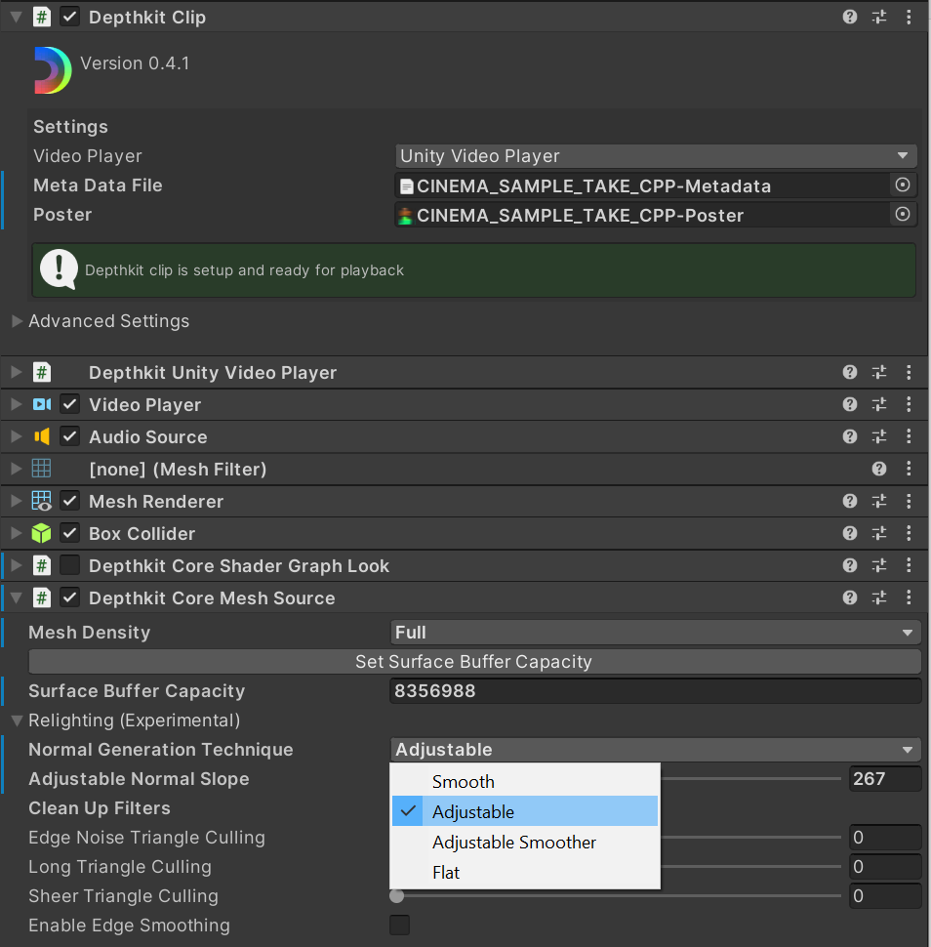Click object picker for Poster field
The image size is (931, 947).
tap(903, 214)
